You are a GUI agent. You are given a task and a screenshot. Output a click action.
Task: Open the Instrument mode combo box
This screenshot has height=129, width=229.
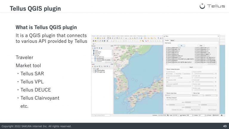[x=178, y=86]
